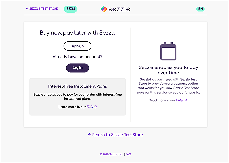Click the Sezzle enables you to pay heading
229x163 pixels.
tap(168, 70)
